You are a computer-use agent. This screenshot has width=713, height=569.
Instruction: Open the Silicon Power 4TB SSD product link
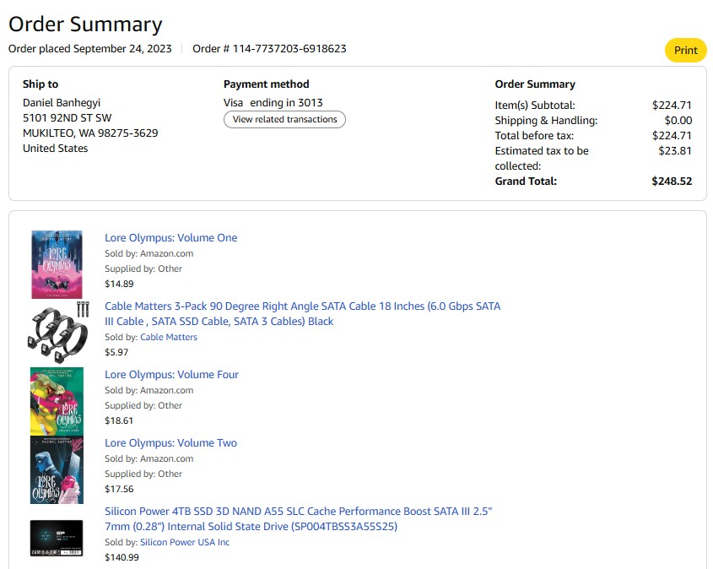coord(298,519)
